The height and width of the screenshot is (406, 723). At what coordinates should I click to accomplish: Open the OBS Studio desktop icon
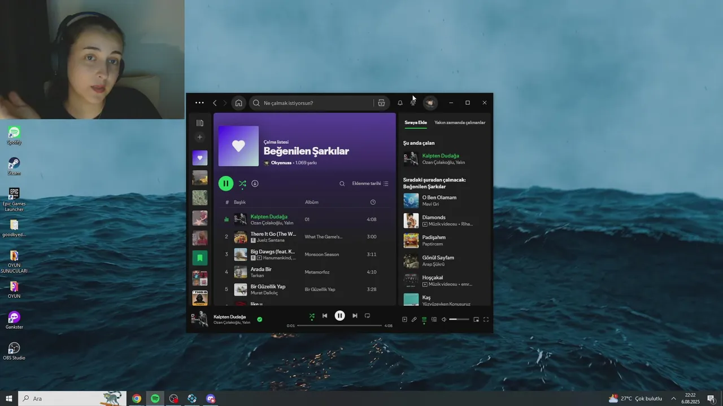click(14, 351)
